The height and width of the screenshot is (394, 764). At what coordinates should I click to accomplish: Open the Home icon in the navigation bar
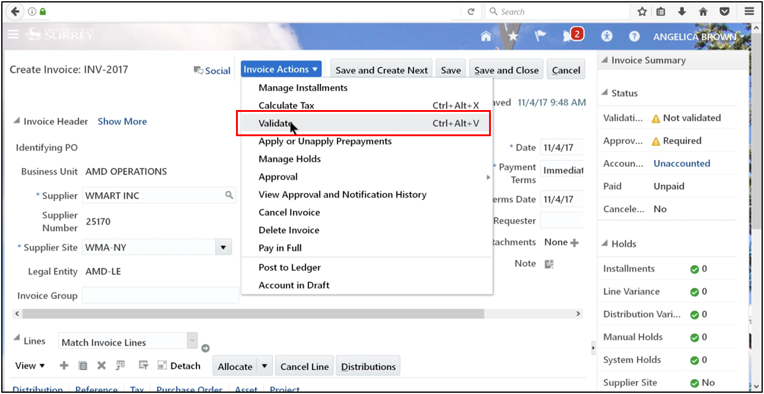click(x=486, y=36)
